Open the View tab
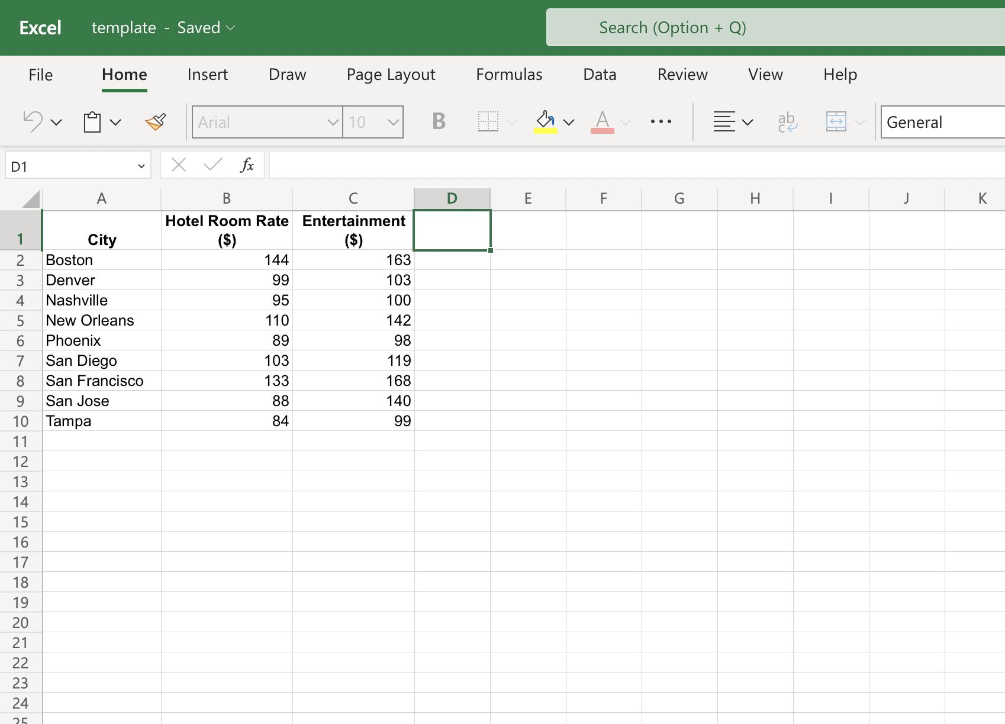Screen dimensions: 1005x724 click(x=765, y=75)
